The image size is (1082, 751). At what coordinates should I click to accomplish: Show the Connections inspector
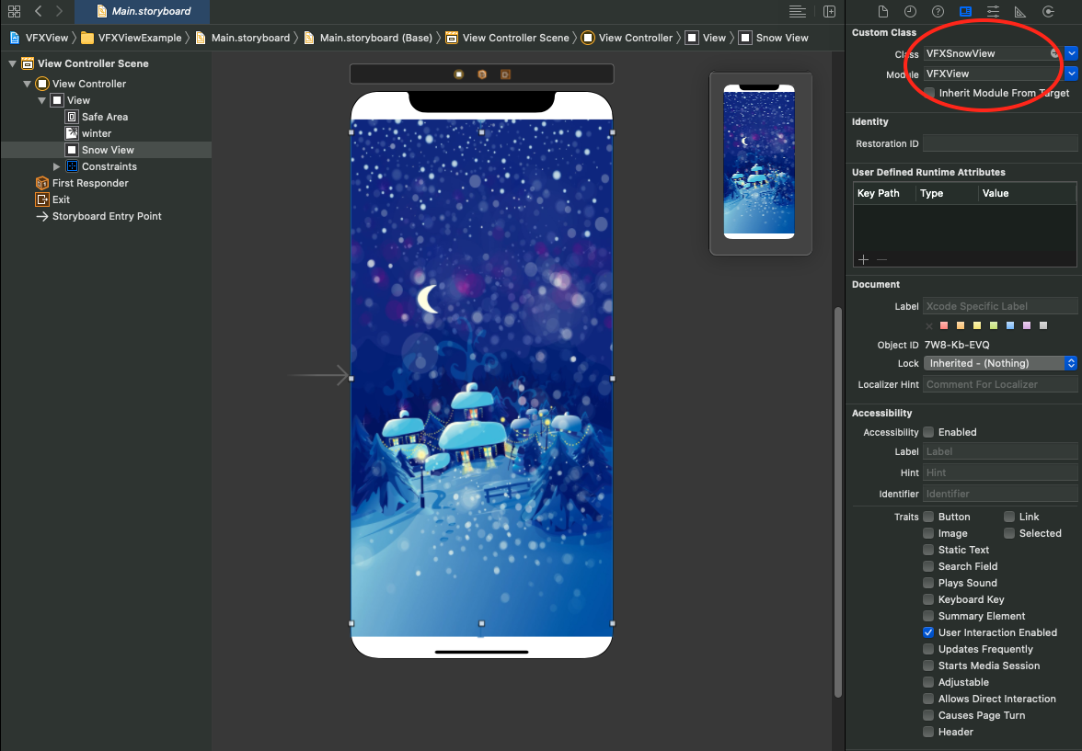[1048, 11]
